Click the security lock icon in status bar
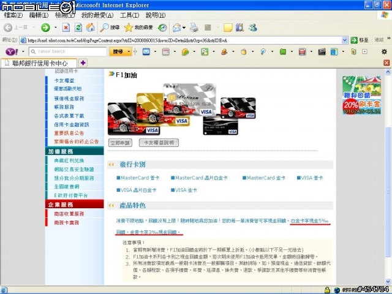The width and height of the screenshot is (392, 294). tap(327, 290)
